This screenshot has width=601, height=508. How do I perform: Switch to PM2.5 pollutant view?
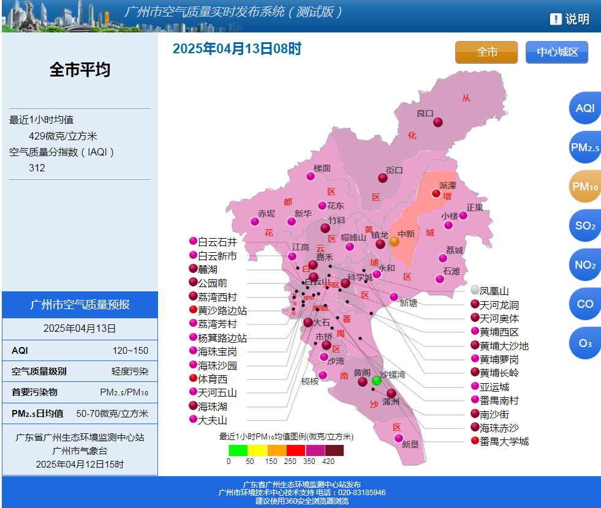[585, 148]
